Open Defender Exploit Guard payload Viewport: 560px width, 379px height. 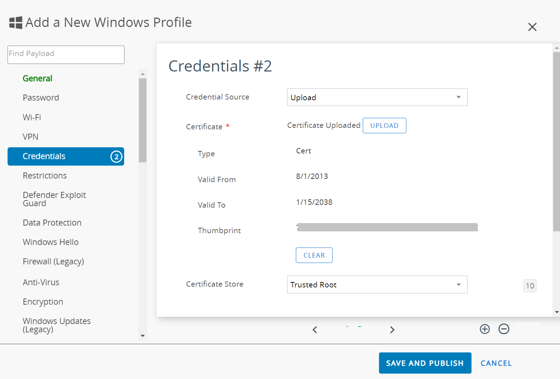[x=54, y=199]
